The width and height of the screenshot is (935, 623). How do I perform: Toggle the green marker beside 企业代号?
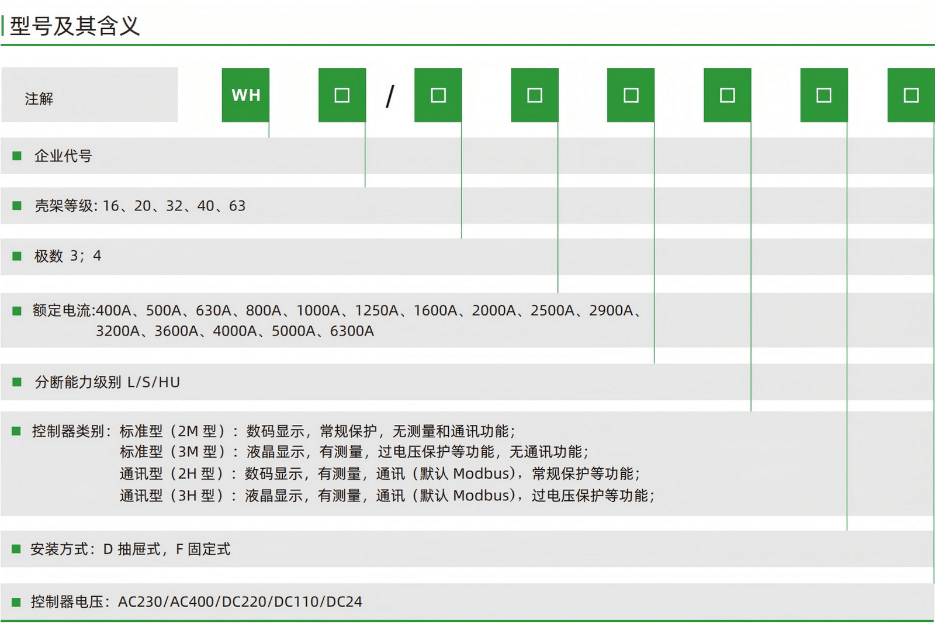[17, 156]
